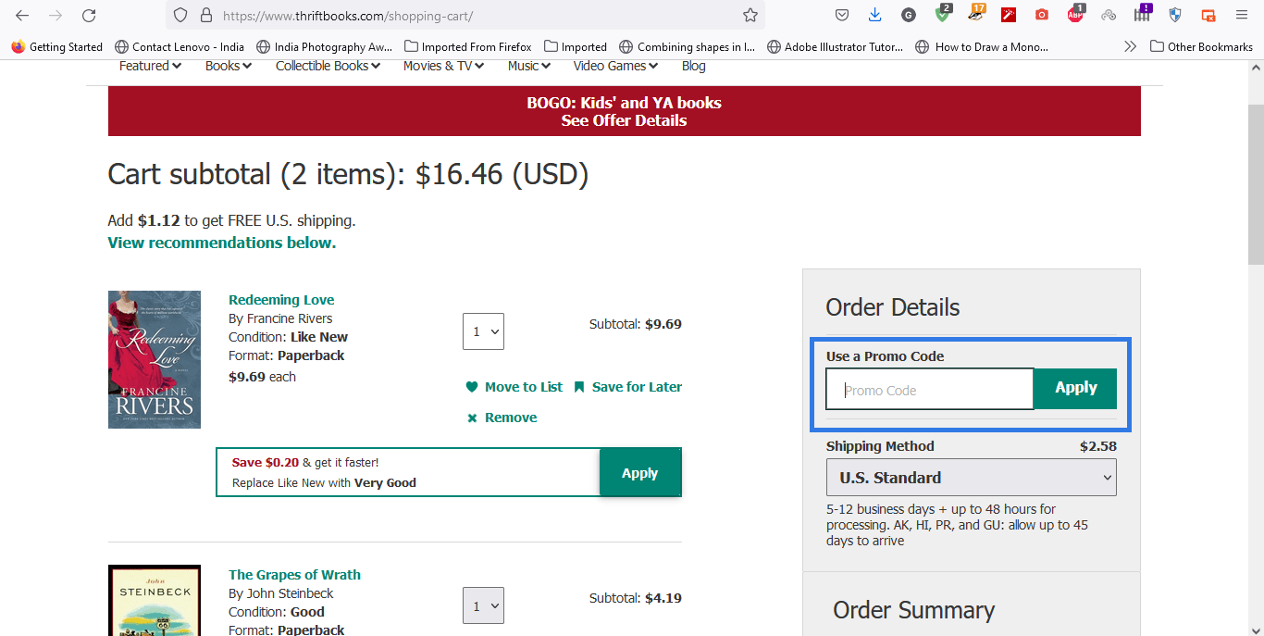Open Combining shapes in I... bookmark
This screenshot has height=636, width=1264.
(688, 46)
